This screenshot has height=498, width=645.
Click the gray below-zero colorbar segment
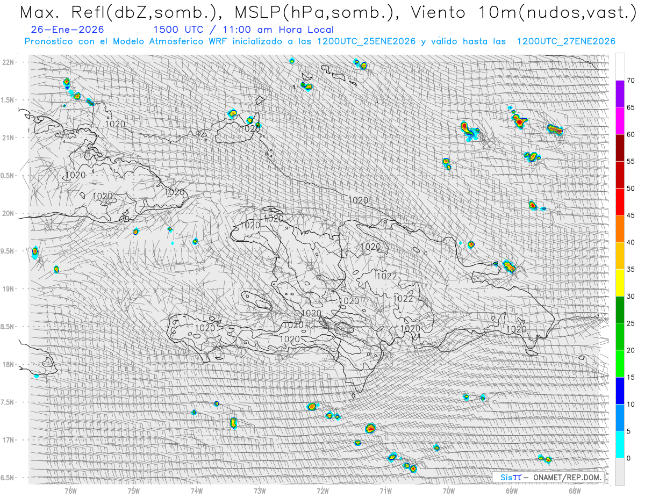tap(620, 472)
